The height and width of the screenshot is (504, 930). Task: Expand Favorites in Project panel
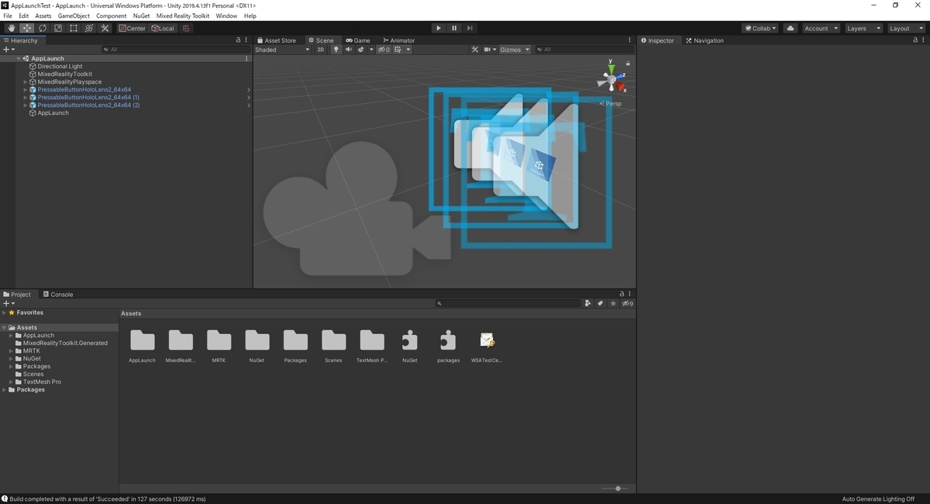[4, 313]
